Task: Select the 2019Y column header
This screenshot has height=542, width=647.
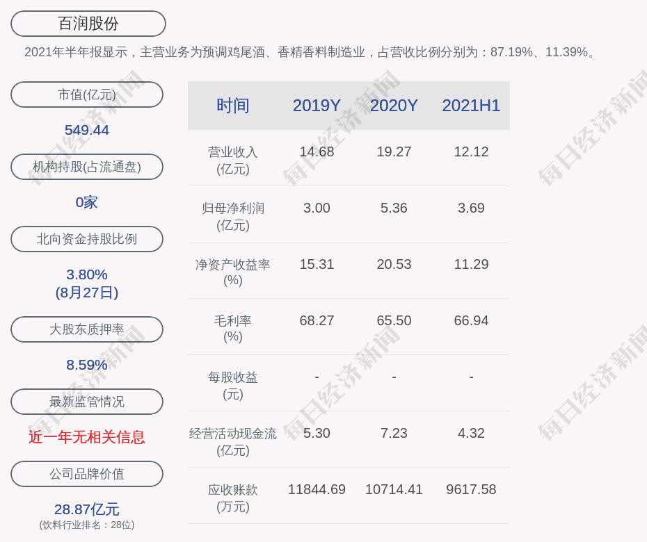Action: (317, 106)
